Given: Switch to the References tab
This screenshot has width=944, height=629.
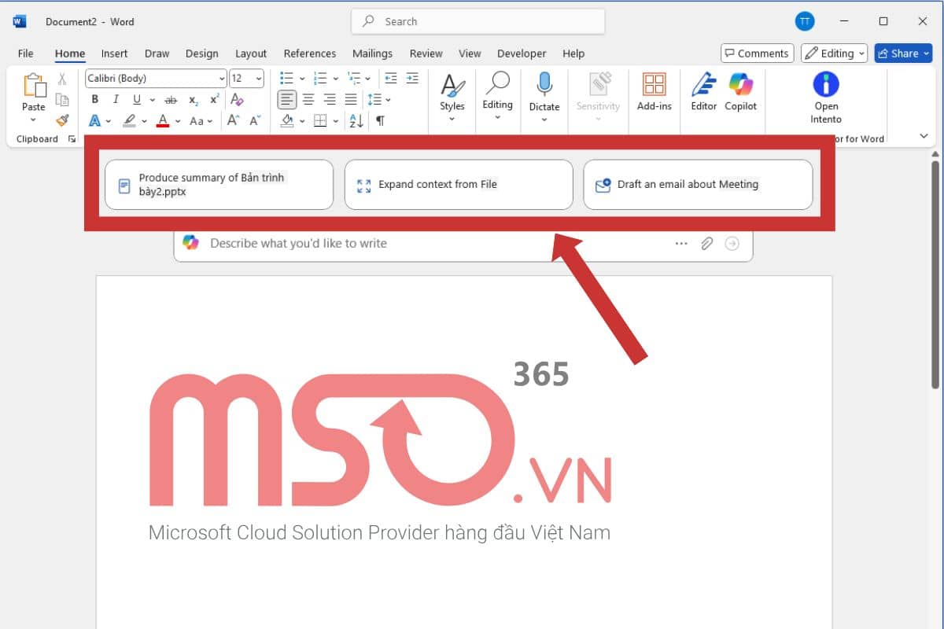Looking at the screenshot, I should [x=310, y=53].
